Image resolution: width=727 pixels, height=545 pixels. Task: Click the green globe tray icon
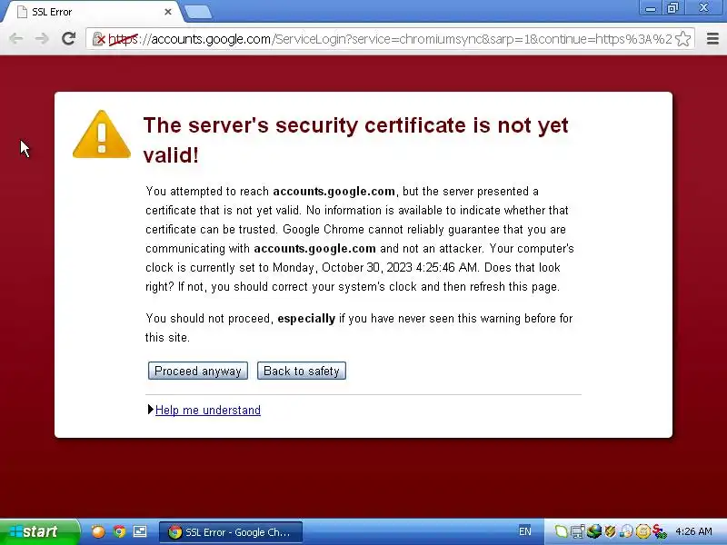point(594,531)
